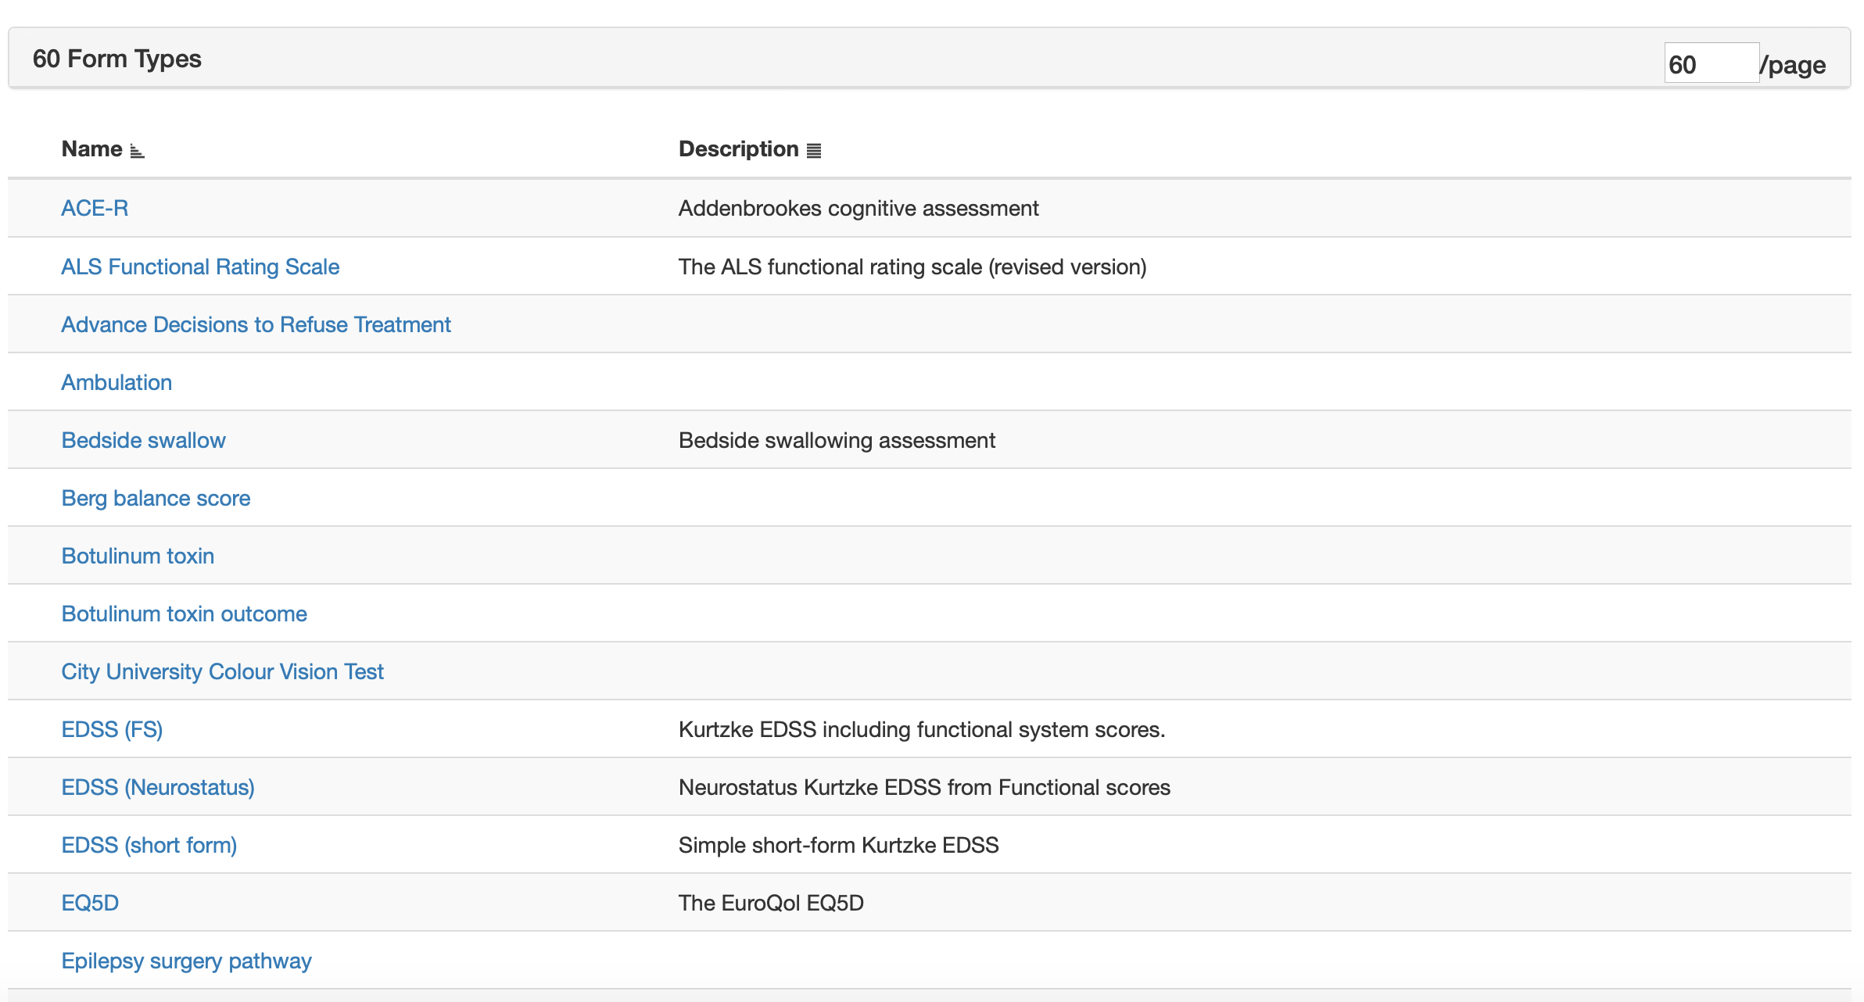
Task: Open the Bedside swallow form
Action: point(143,439)
